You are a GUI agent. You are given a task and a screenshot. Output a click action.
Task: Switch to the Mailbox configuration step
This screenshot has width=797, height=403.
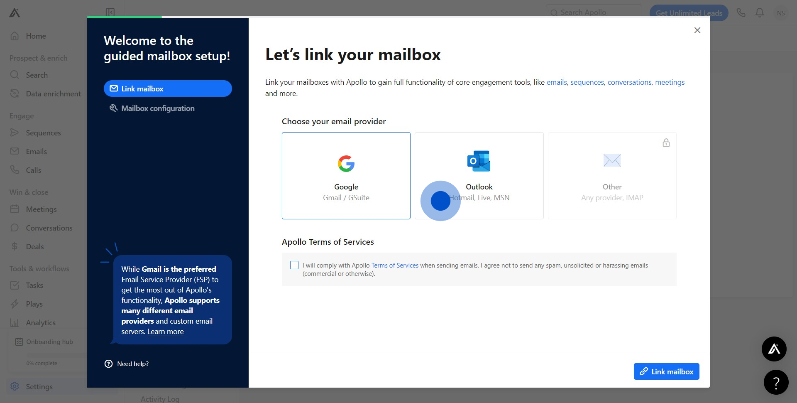(158, 108)
